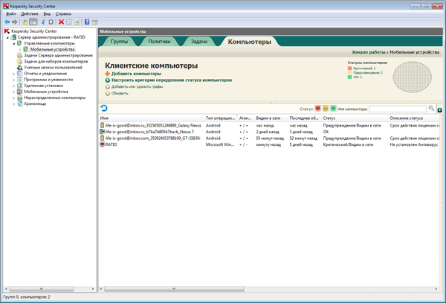Image resolution: width=446 pixels, height=303 pixels.
Task: Expand the Отчеты и уведомления node
Action: [x=13, y=74]
